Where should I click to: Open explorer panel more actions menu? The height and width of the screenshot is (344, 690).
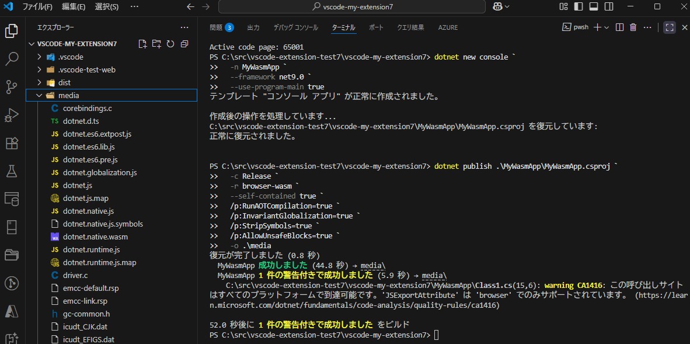click(184, 27)
